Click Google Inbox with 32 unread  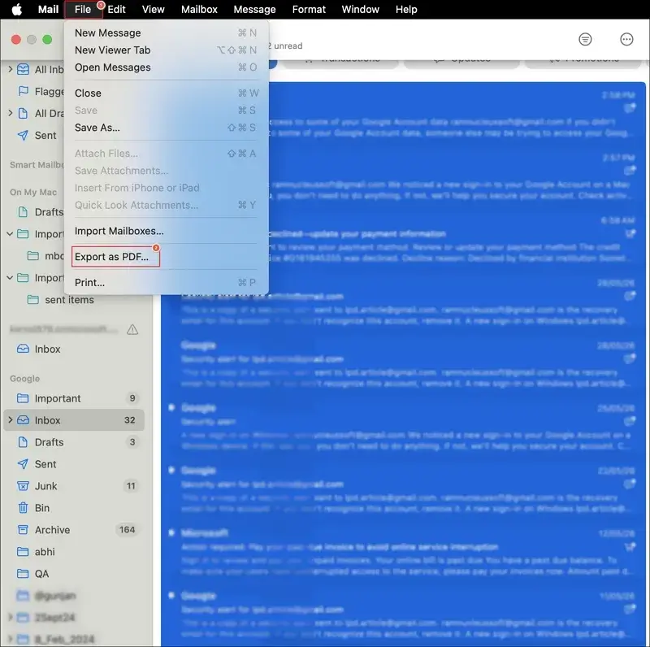74,420
